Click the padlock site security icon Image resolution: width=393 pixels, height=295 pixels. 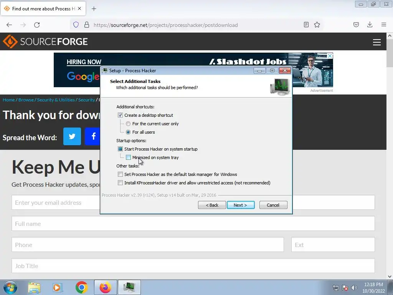click(x=87, y=25)
